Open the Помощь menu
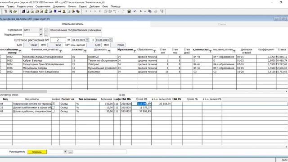Screen dimensions: 288x162 coord(116,6)
